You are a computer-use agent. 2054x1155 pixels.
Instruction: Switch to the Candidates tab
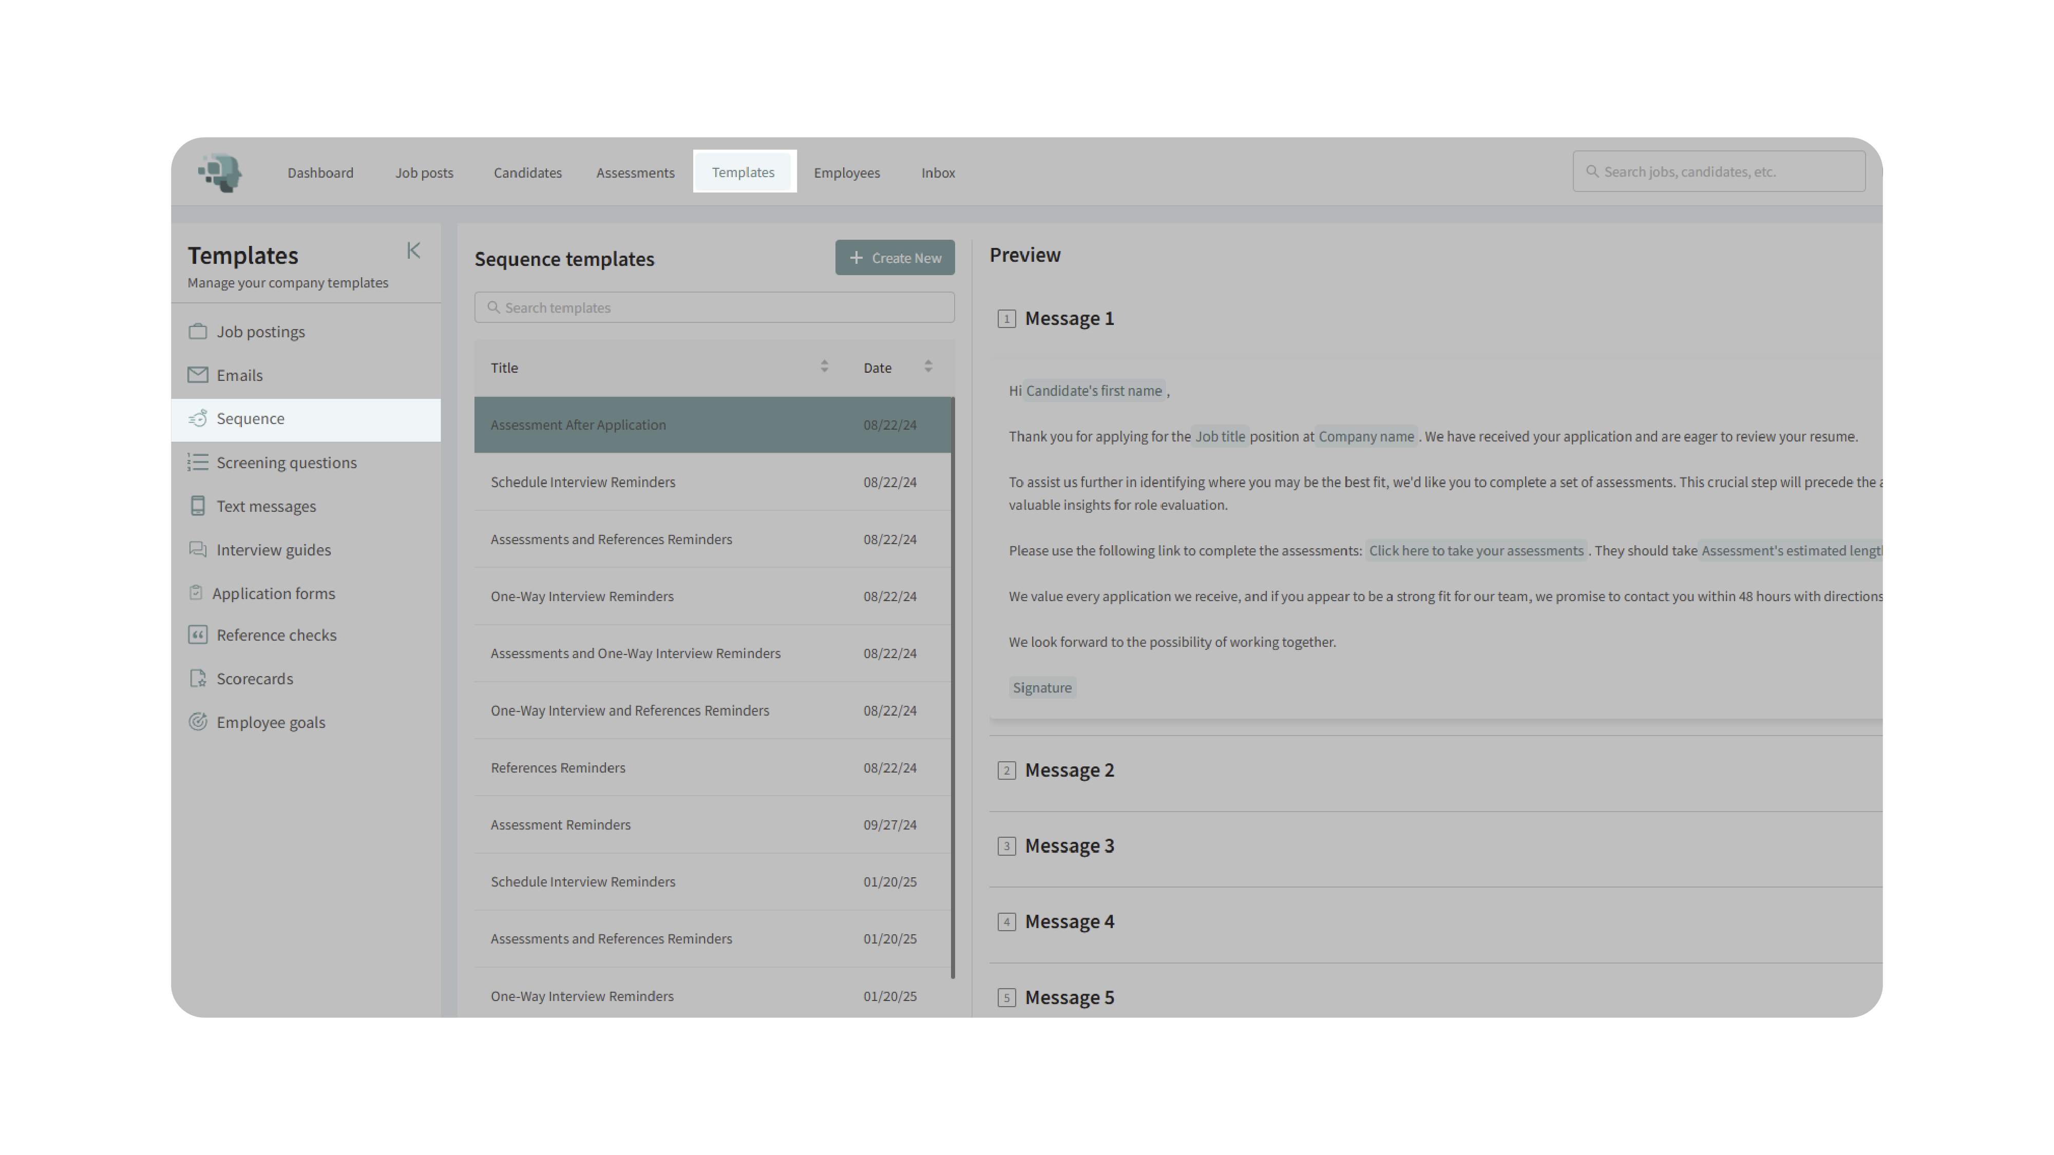tap(527, 173)
